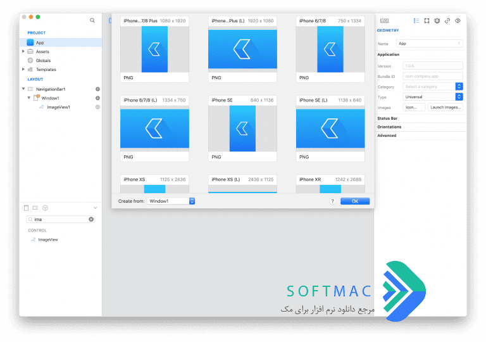Collapse the NavigationBar1 disclosure triangle
486x342 pixels.
23,89
